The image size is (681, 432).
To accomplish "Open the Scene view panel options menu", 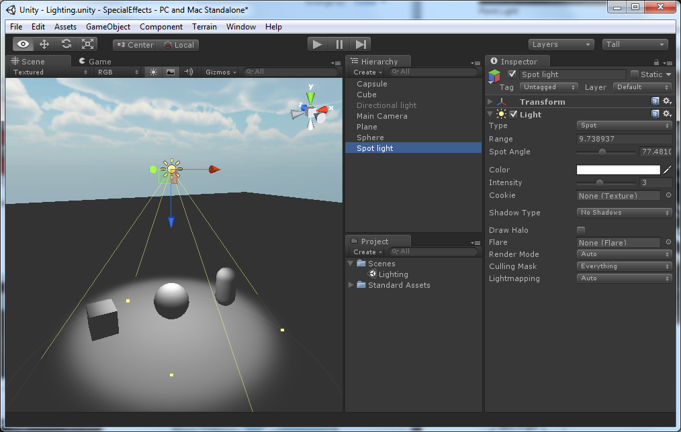I will 336,63.
